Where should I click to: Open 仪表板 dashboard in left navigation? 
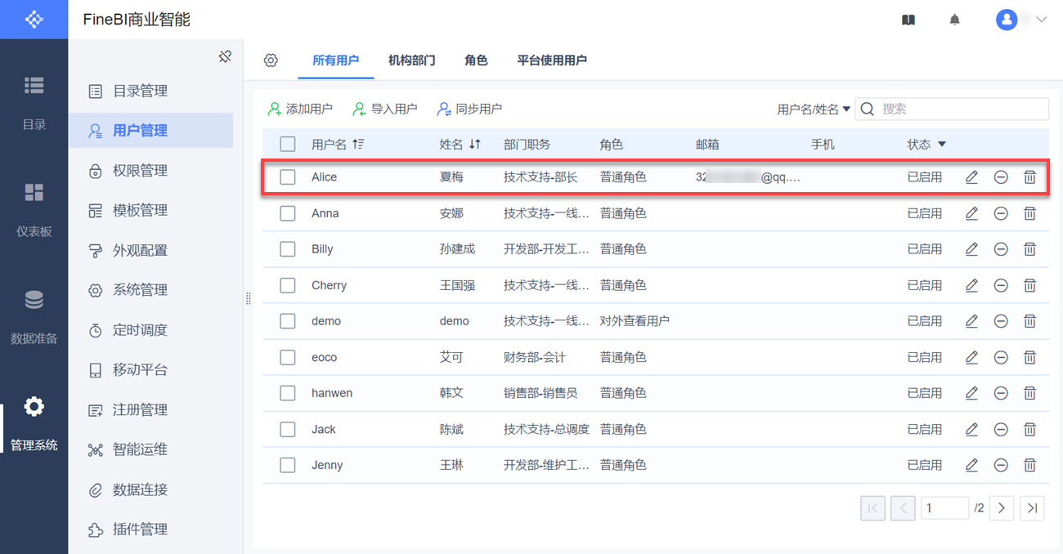(x=34, y=210)
